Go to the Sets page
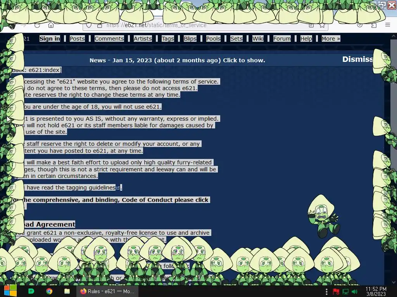This screenshot has height=297, width=397. tap(236, 39)
